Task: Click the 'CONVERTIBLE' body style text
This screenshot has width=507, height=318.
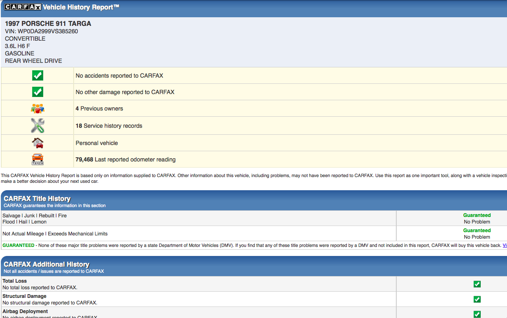Action: tap(25, 39)
